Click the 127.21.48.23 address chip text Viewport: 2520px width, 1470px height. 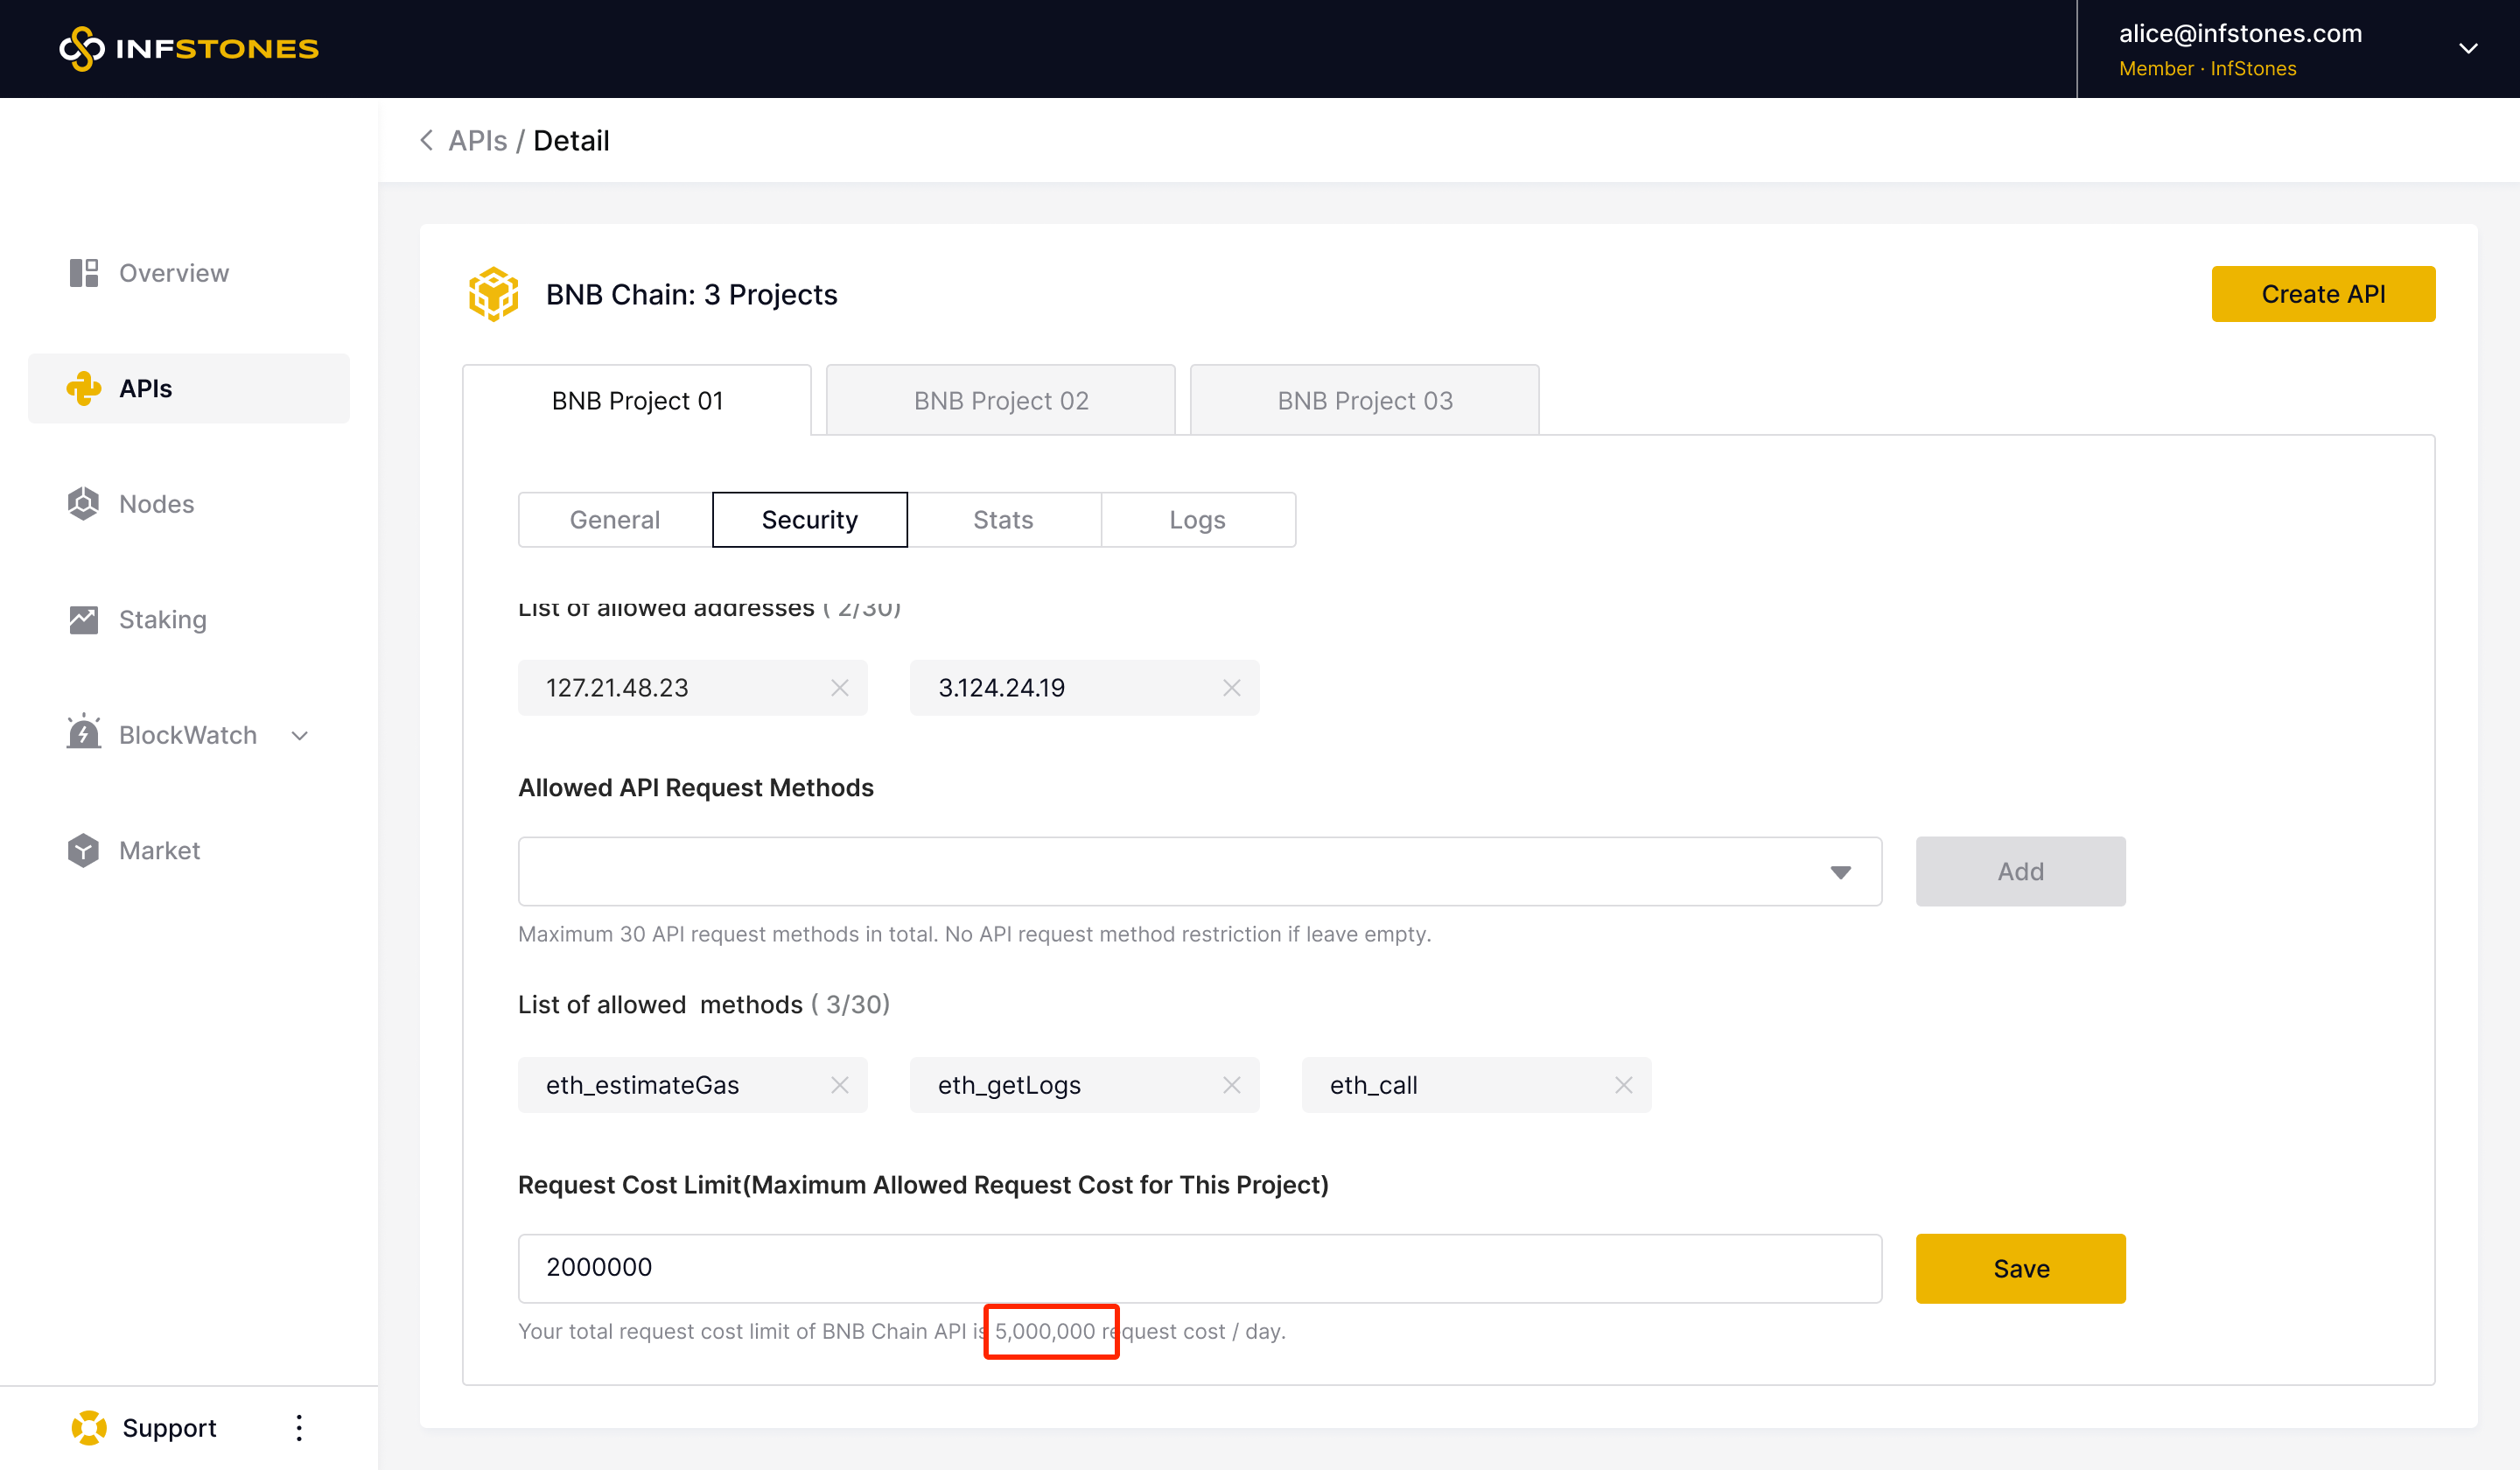click(x=617, y=687)
